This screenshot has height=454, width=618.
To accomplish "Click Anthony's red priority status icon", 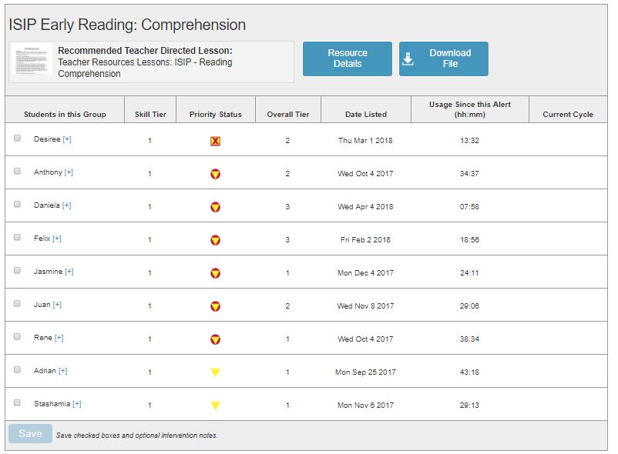I will pyautogui.click(x=215, y=174).
